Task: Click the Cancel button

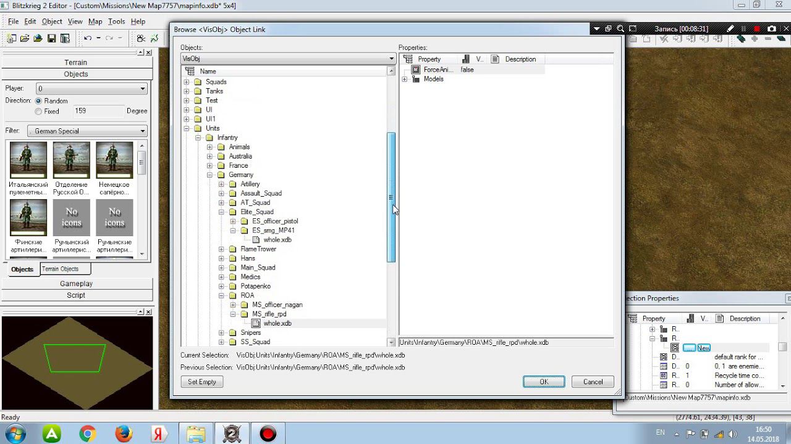Action: pyautogui.click(x=593, y=382)
